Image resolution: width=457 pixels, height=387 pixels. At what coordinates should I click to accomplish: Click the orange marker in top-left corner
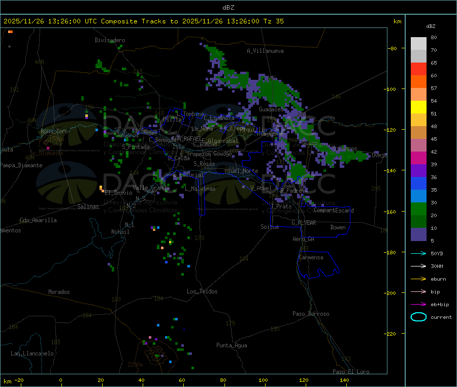click(11, 32)
